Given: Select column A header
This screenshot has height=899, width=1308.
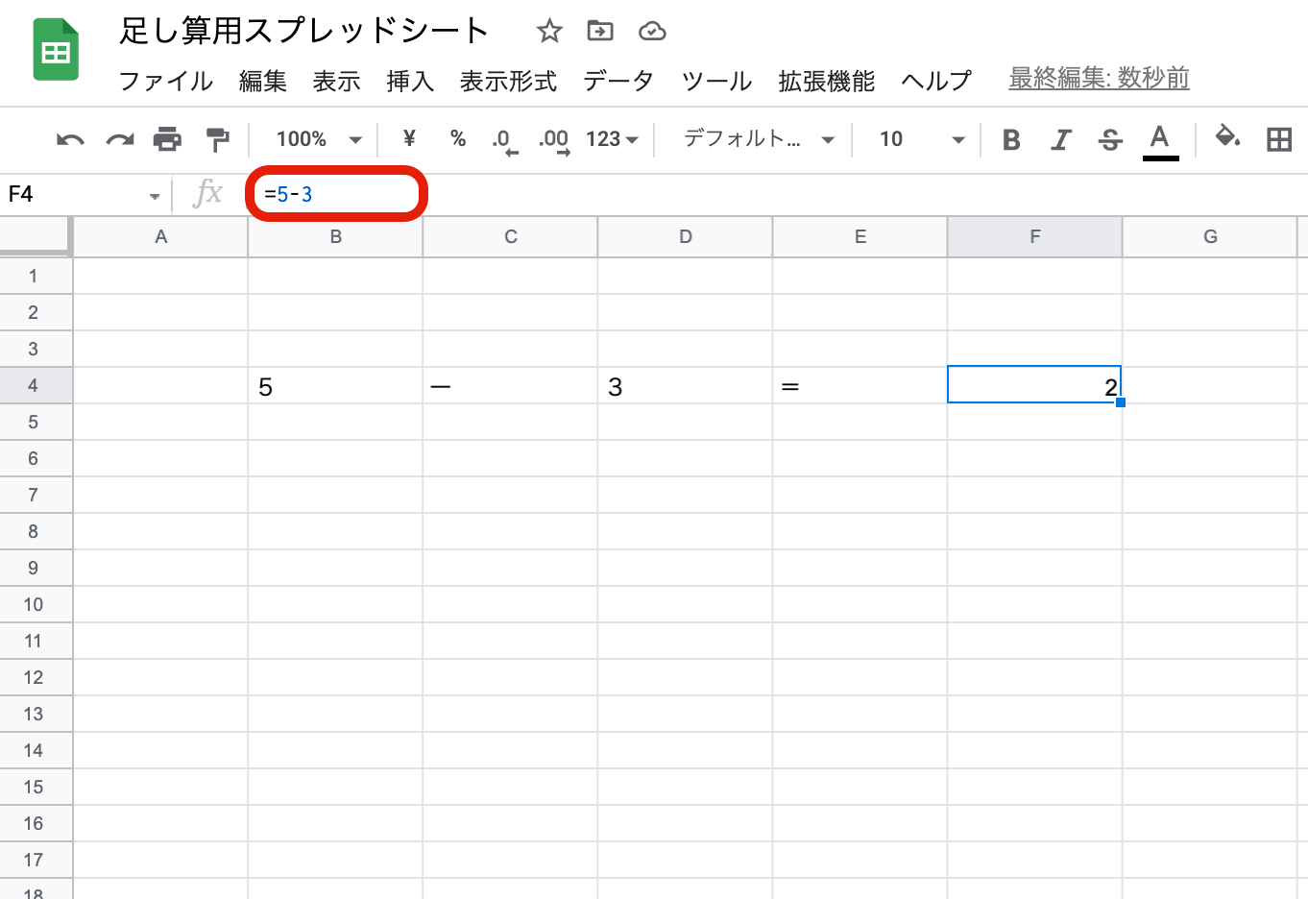Looking at the screenshot, I should click(x=160, y=237).
